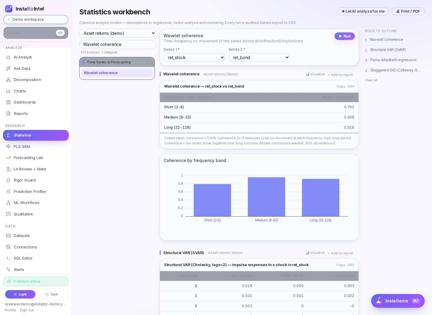Jump to Structural VAR (SVAR) outline entry
Image resolution: width=432 pixels, height=315 pixels.
pyautogui.click(x=388, y=50)
